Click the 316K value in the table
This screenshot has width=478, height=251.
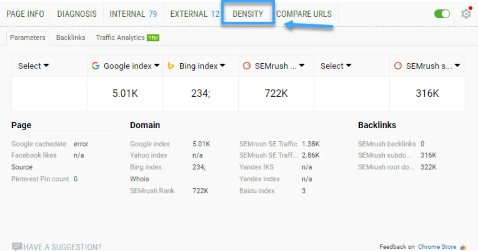click(427, 94)
